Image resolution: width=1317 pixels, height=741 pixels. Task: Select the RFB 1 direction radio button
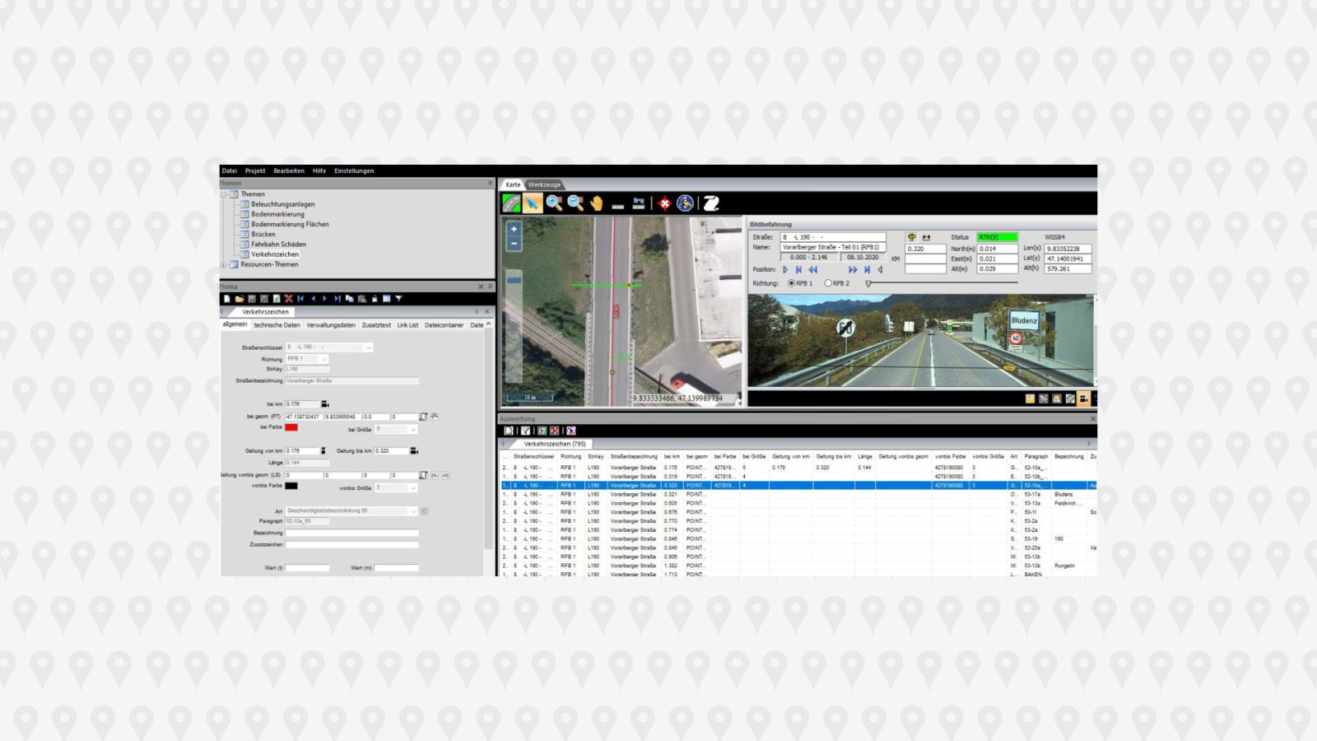792,283
